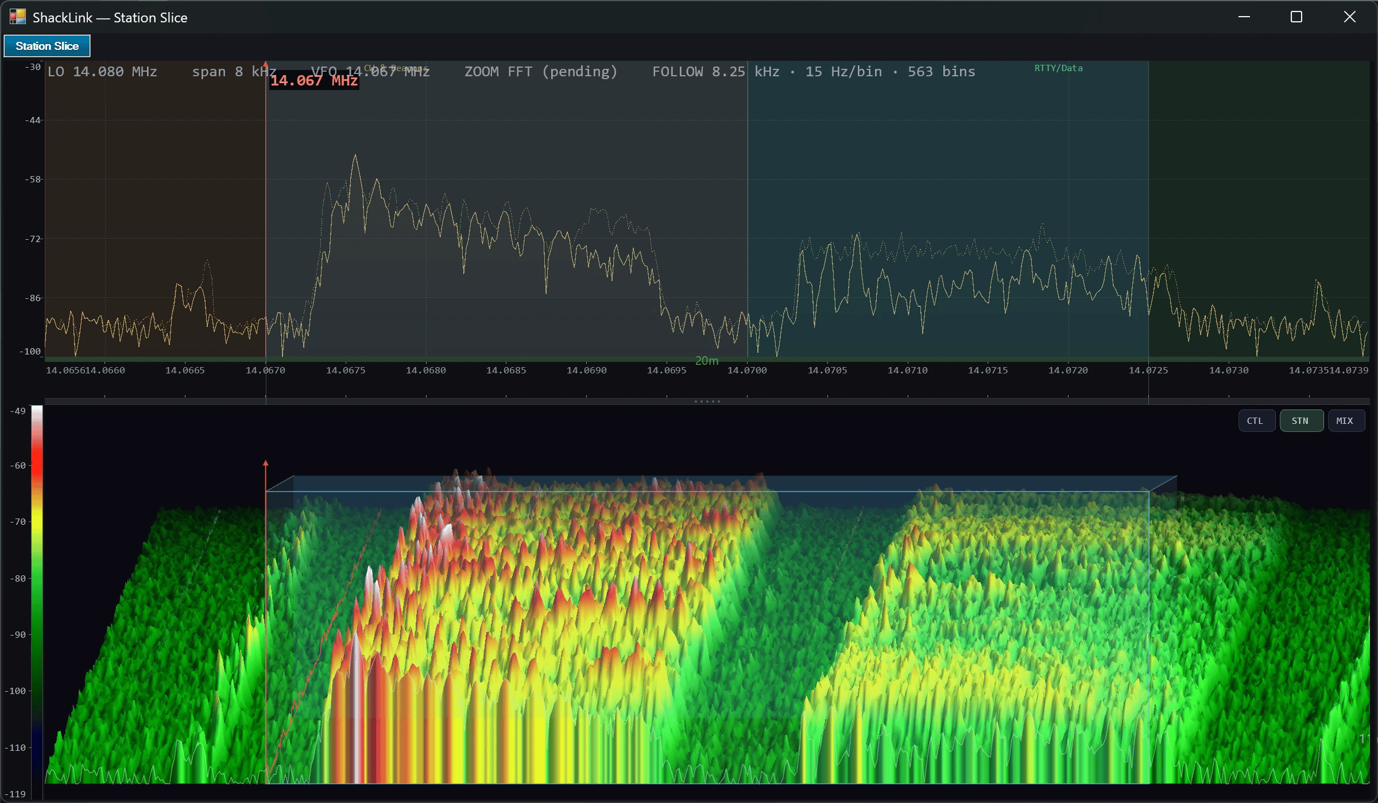Click the ShackLink app icon in title bar
Screen dimensions: 1378x803
click(18, 17)
